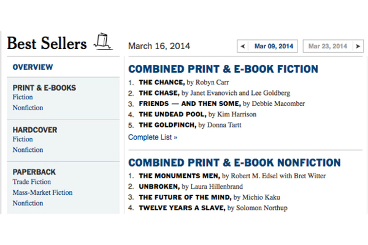The width and height of the screenshot is (368, 245).
Task: Open Print & E-Books Fiction link
Action: point(23,97)
